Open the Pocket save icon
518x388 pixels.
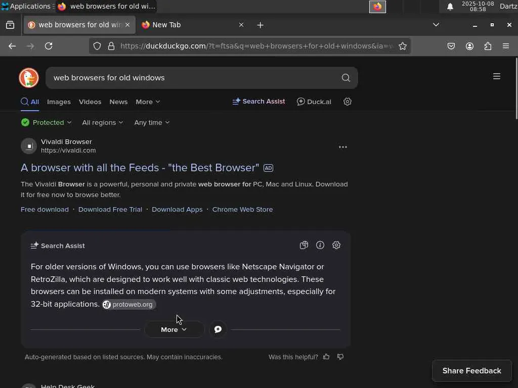click(x=451, y=46)
